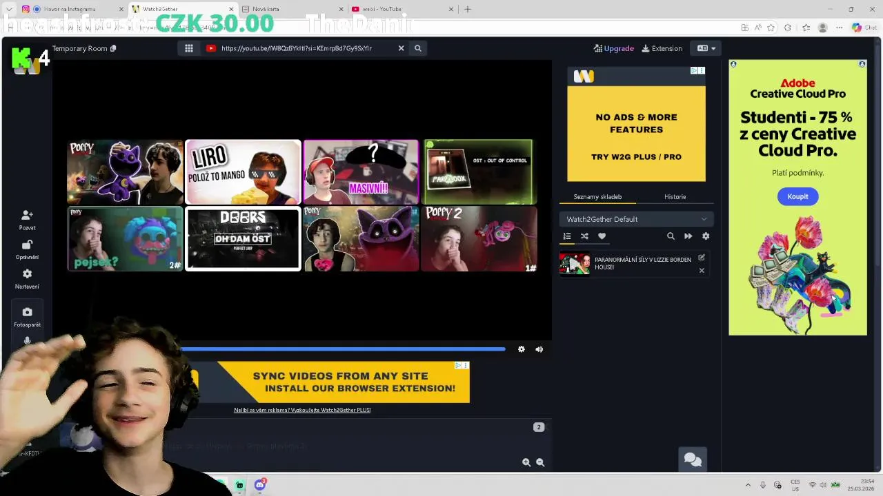Open the Discord taskbar icon

[x=260, y=485]
